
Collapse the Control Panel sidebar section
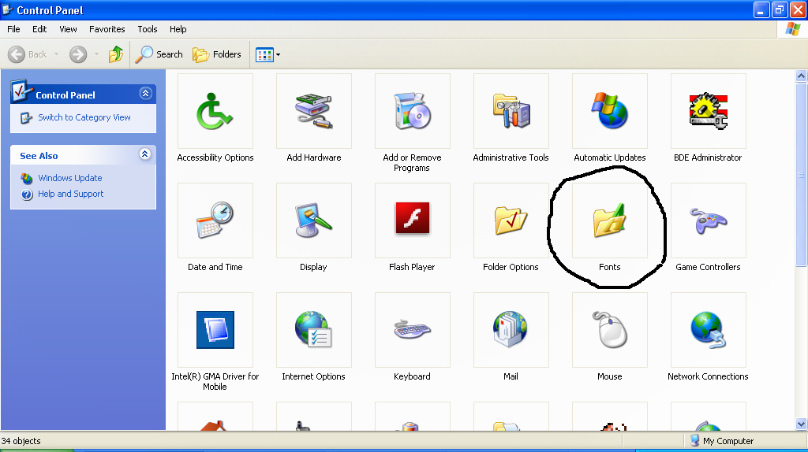[x=145, y=93]
